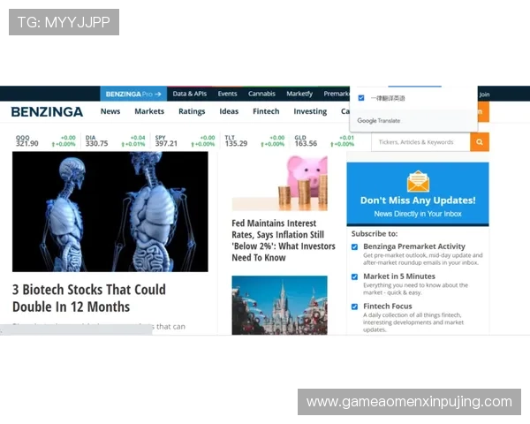Screen dimensions: 530x424
Task: Click the Join link
Action: 484,95
